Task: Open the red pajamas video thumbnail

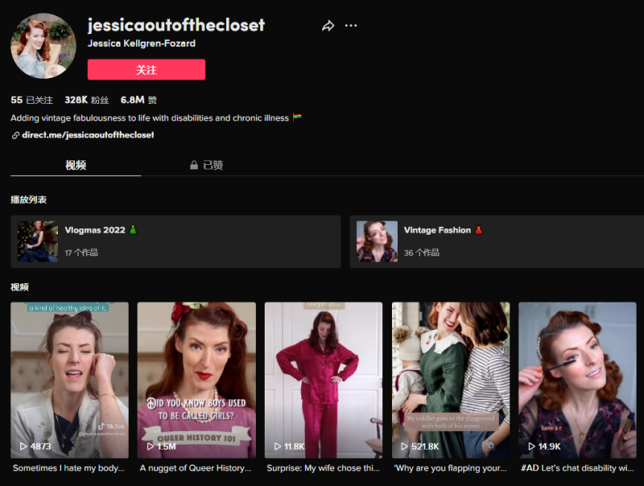Action: tap(324, 378)
